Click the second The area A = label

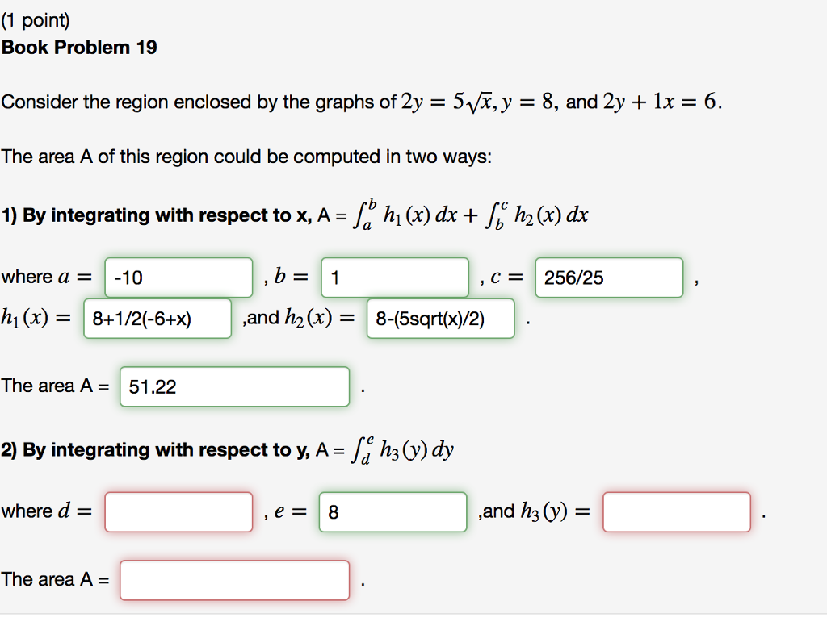pos(54,578)
